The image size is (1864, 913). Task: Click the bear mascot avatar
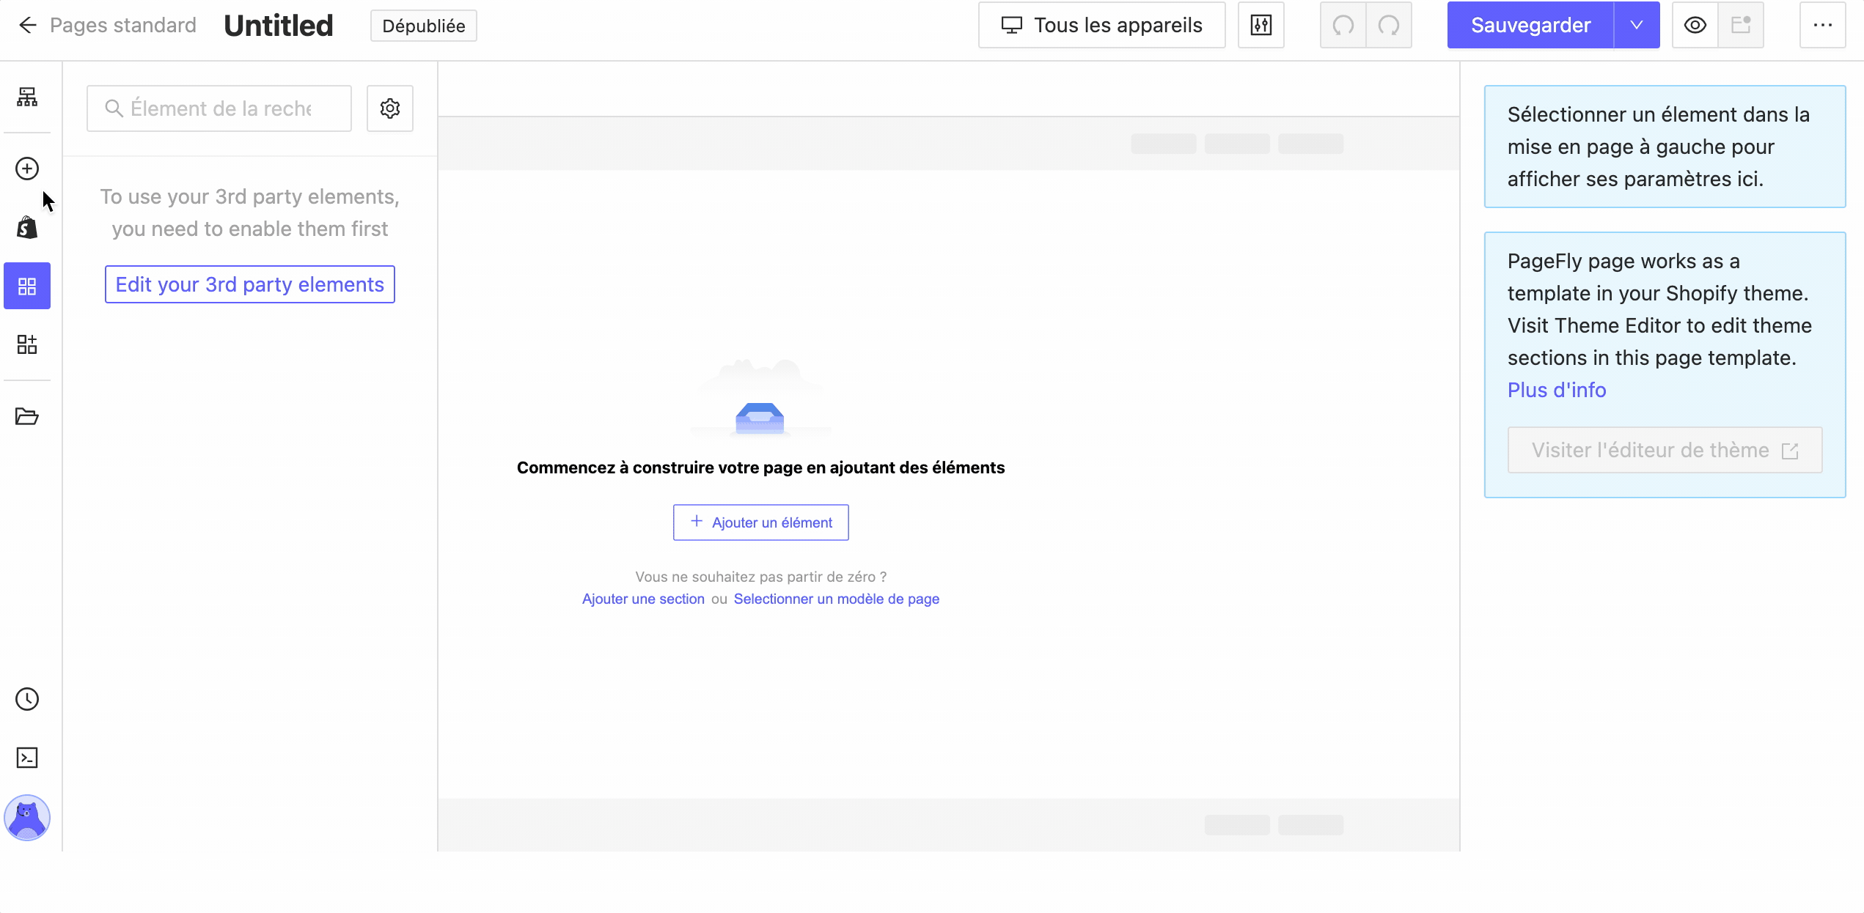pos(27,818)
